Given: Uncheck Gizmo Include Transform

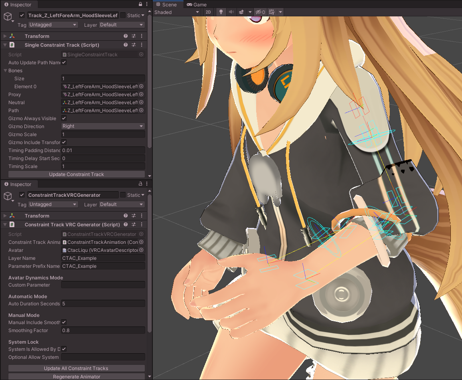Looking at the screenshot, I should pos(64,142).
